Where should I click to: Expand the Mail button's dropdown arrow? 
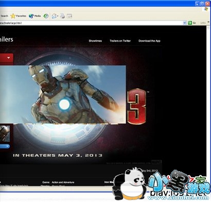pyautogui.click(x=58, y=16)
